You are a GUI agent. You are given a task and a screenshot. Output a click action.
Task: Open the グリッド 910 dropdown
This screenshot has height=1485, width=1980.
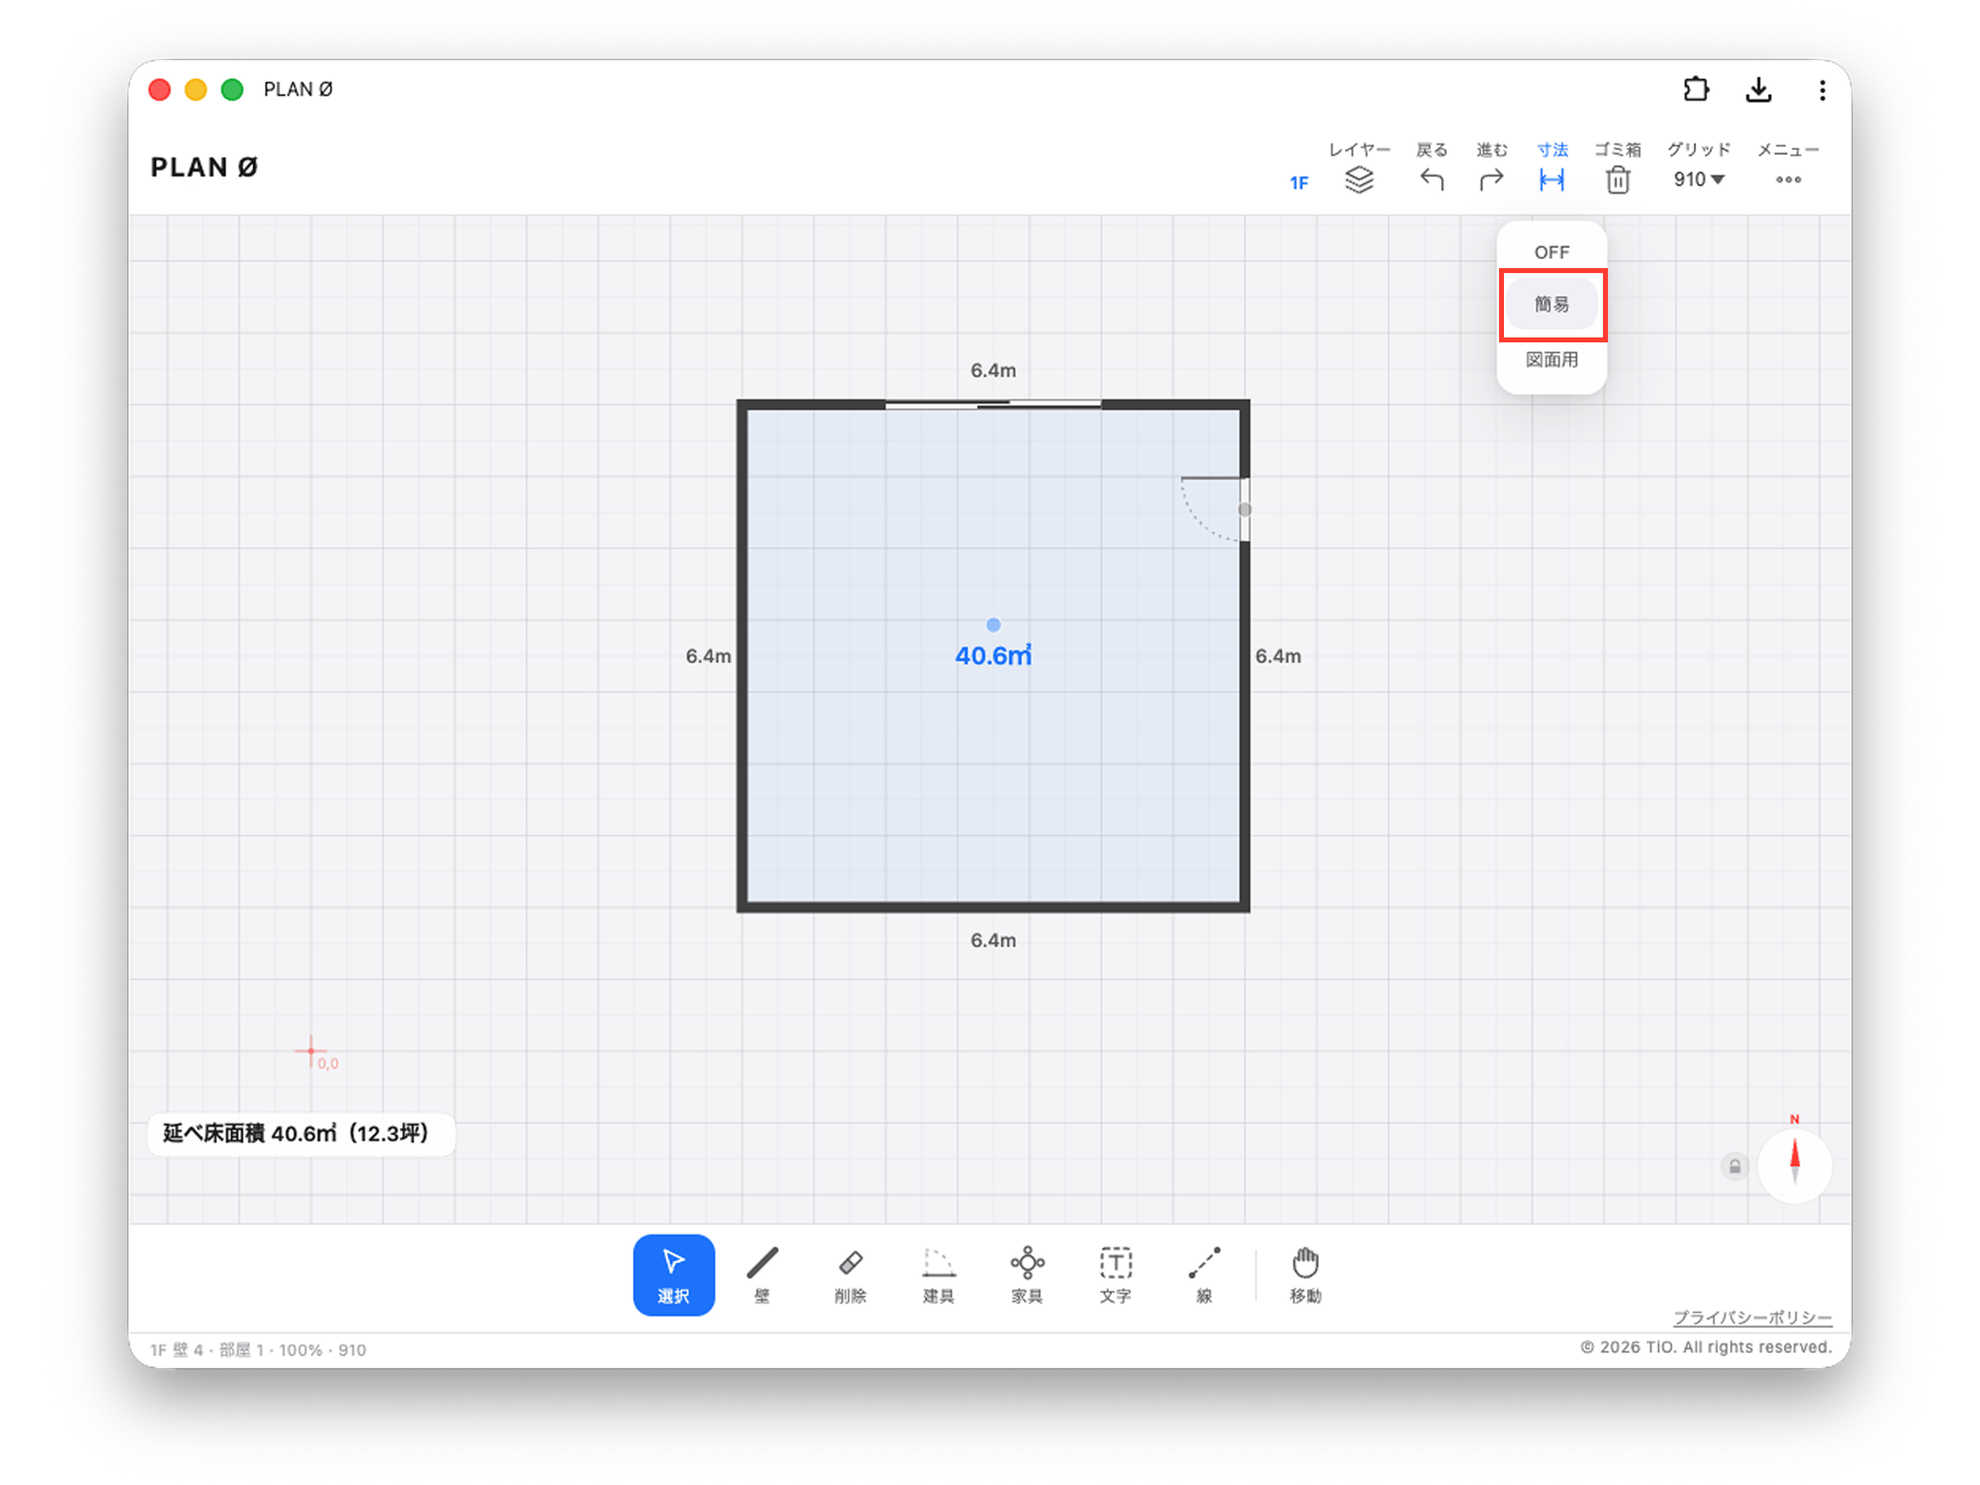tap(1698, 179)
